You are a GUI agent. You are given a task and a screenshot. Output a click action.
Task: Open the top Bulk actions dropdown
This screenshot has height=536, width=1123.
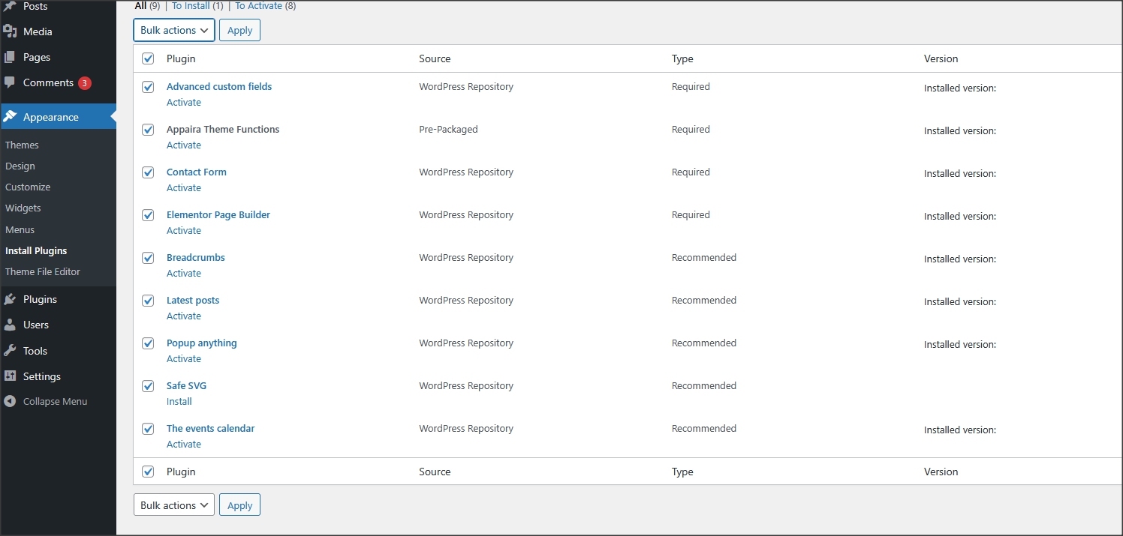pos(174,30)
